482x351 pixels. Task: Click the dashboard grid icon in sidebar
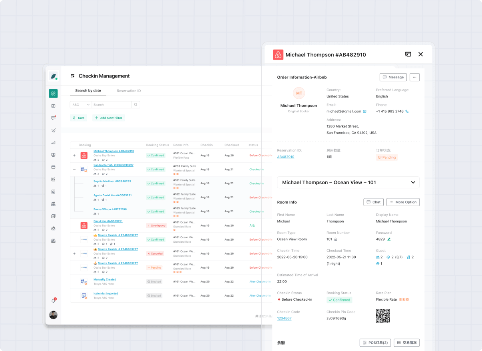click(x=53, y=94)
